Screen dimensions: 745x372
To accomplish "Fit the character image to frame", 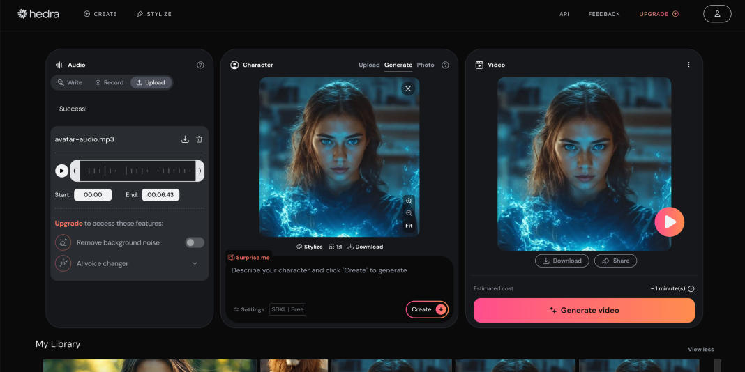I will (409, 226).
